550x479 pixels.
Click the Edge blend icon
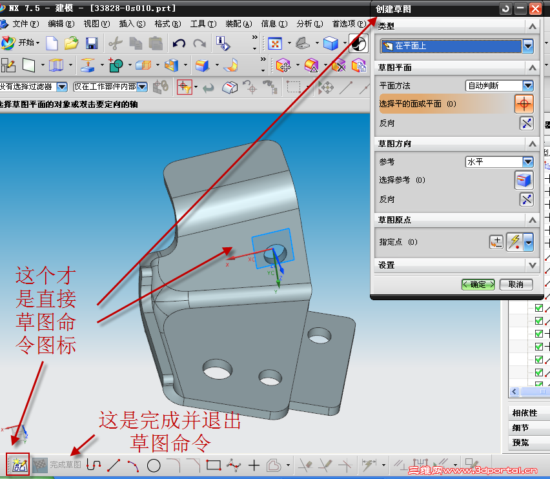coord(202,65)
